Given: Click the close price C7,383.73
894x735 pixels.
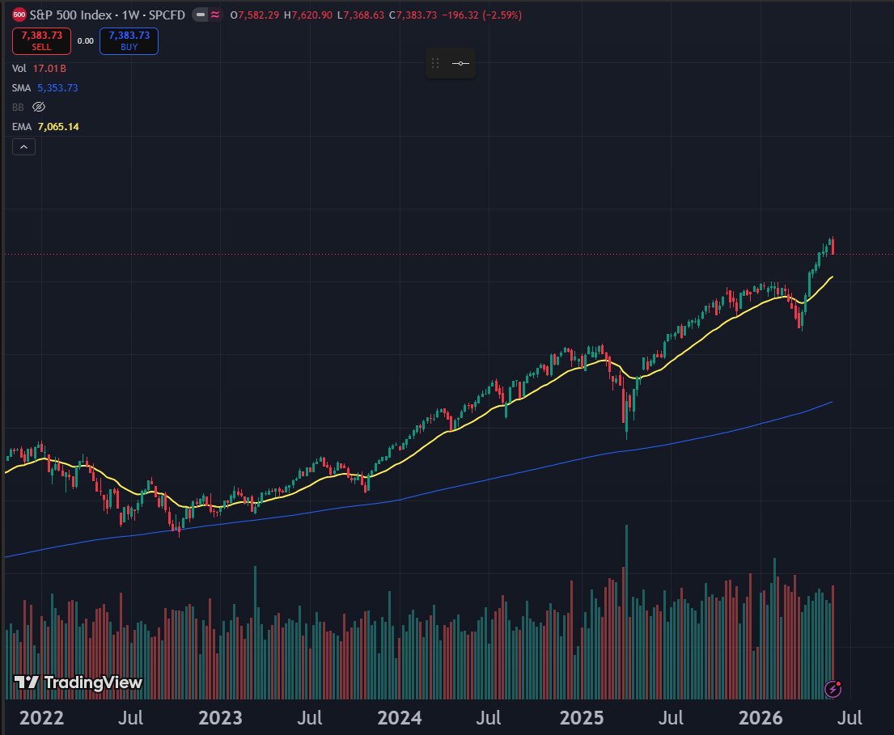Looking at the screenshot, I should [413, 15].
